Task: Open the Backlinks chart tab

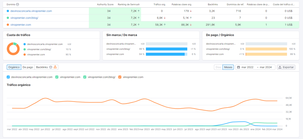Action: [46, 67]
